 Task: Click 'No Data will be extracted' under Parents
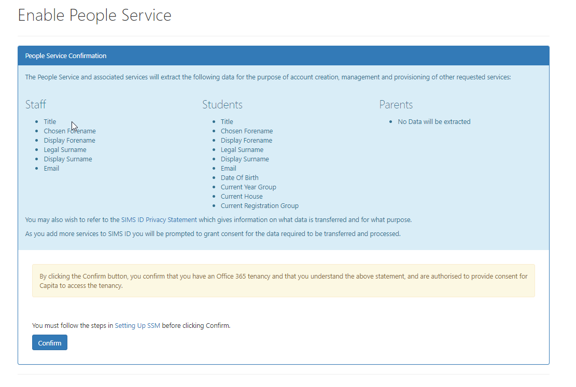tap(434, 121)
